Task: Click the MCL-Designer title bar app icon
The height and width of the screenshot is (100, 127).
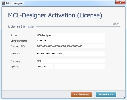Action: [x=4, y=3]
